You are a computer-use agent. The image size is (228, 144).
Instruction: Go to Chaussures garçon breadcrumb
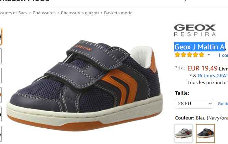coord(80,13)
